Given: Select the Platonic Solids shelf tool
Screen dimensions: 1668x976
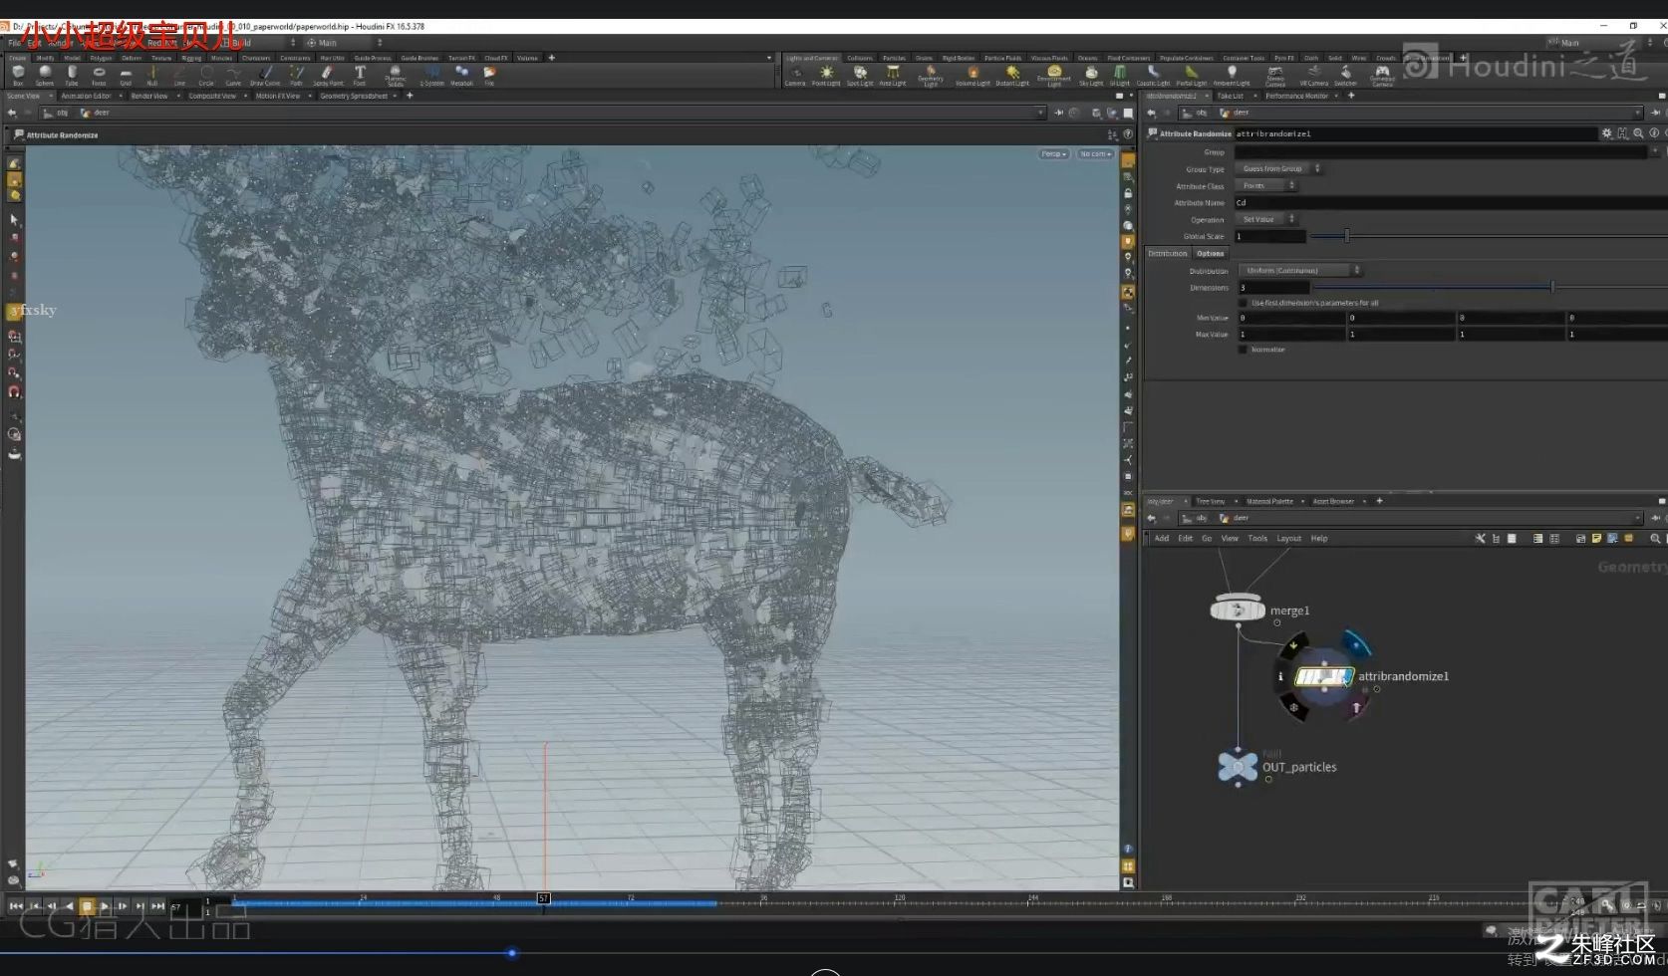Looking at the screenshot, I should 396,76.
